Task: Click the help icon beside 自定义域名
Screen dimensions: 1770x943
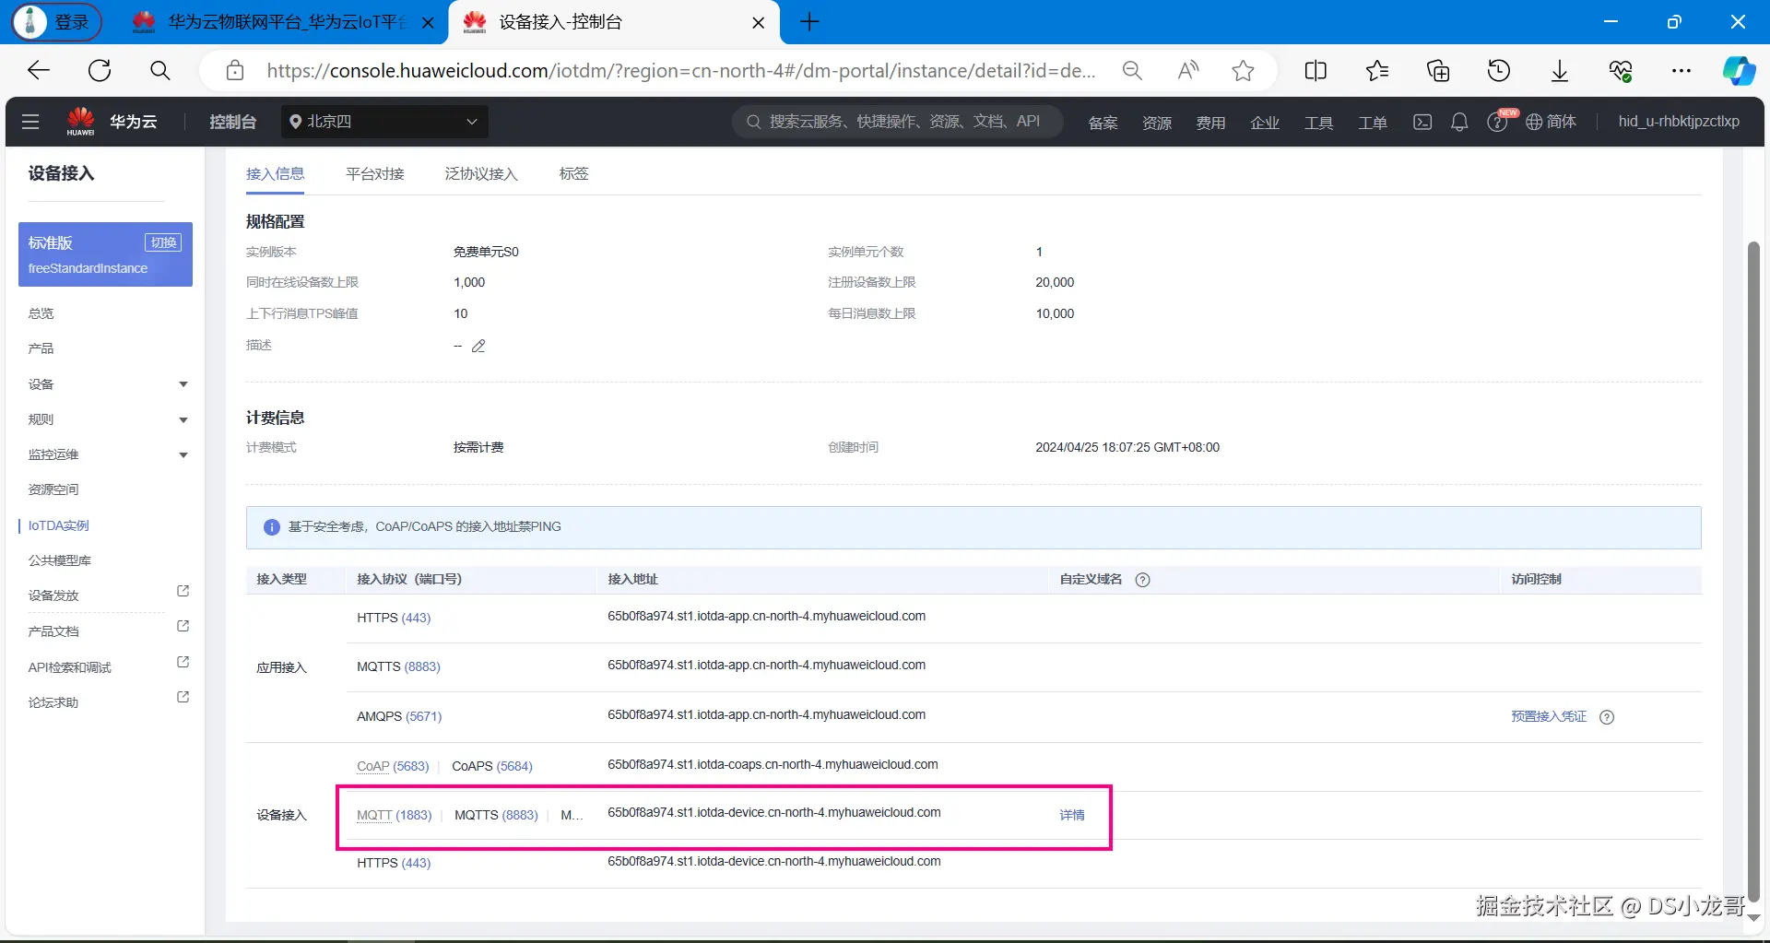Action: pyautogui.click(x=1143, y=580)
